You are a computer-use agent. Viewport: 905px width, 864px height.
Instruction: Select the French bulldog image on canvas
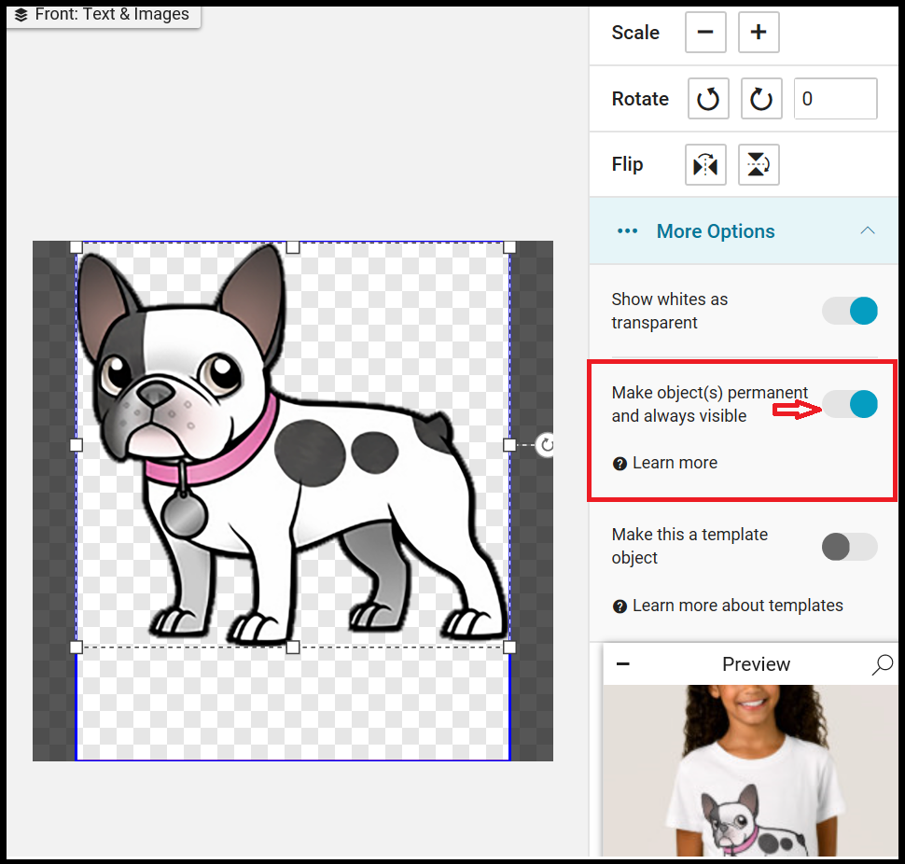293,444
